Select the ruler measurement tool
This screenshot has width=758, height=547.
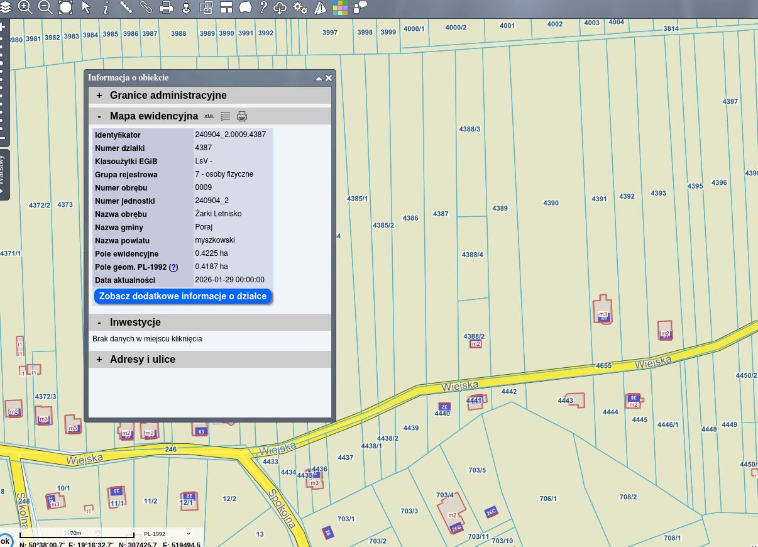coord(126,8)
